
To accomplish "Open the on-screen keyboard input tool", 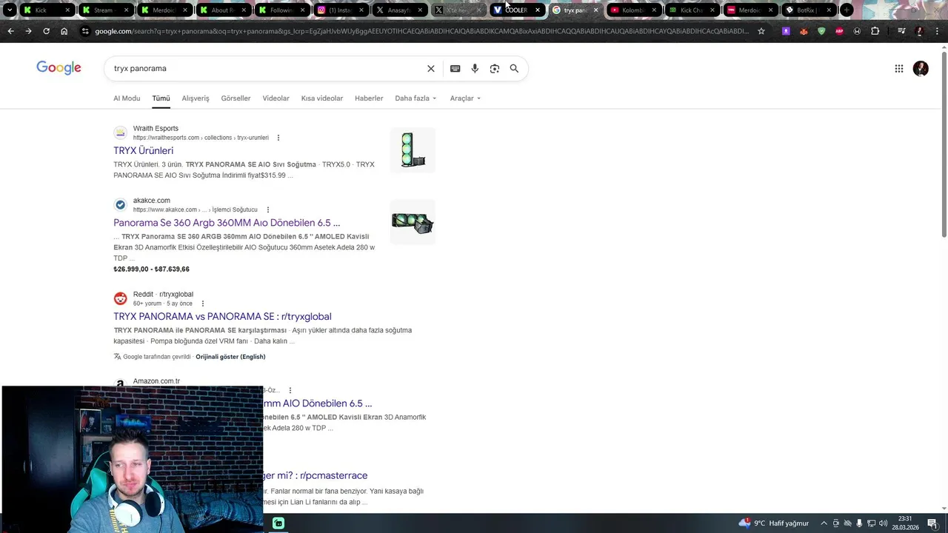I will pyautogui.click(x=455, y=68).
